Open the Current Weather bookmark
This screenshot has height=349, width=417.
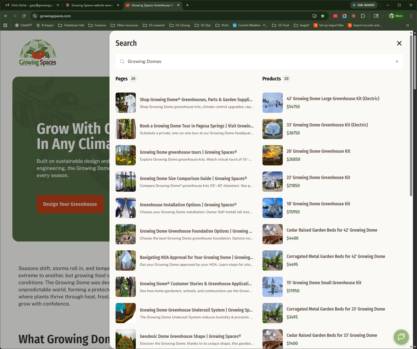pyautogui.click(x=250, y=25)
